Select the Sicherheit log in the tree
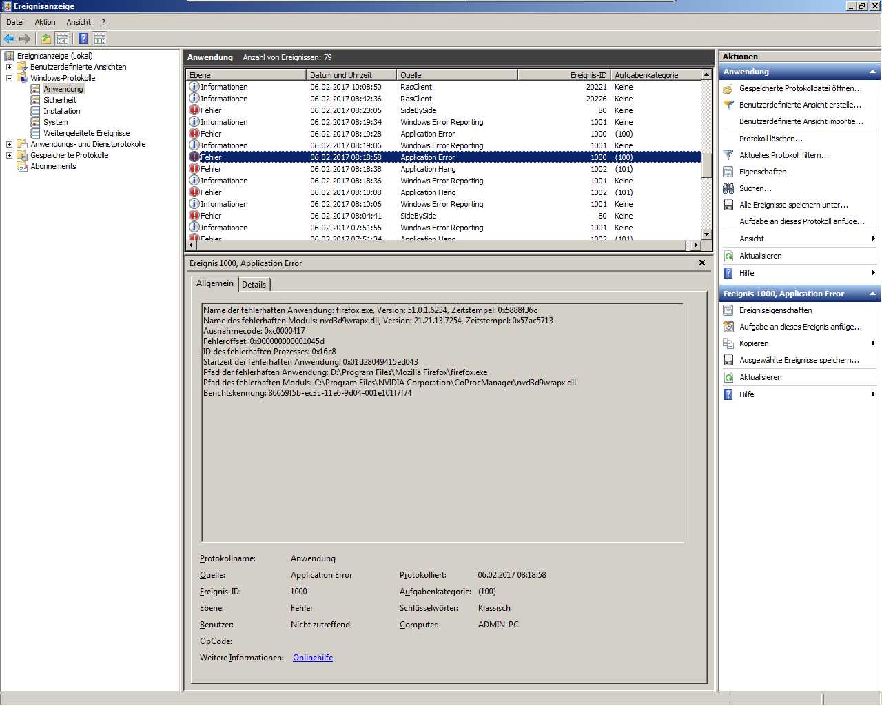 pos(60,100)
